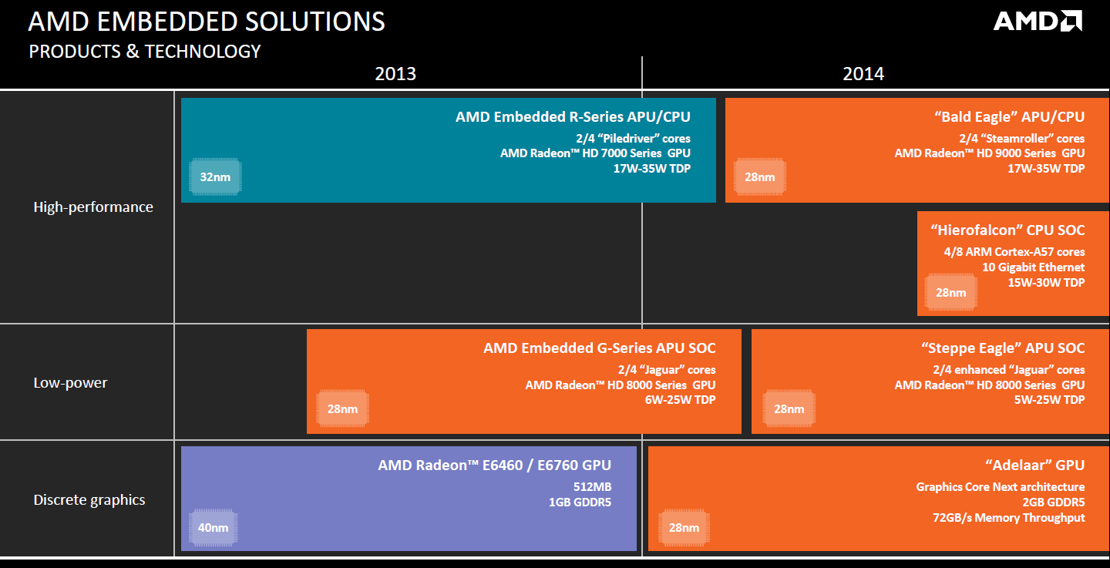Click 2GB GDDR5 text
The height and width of the screenshot is (568, 1110).
coord(1054,502)
